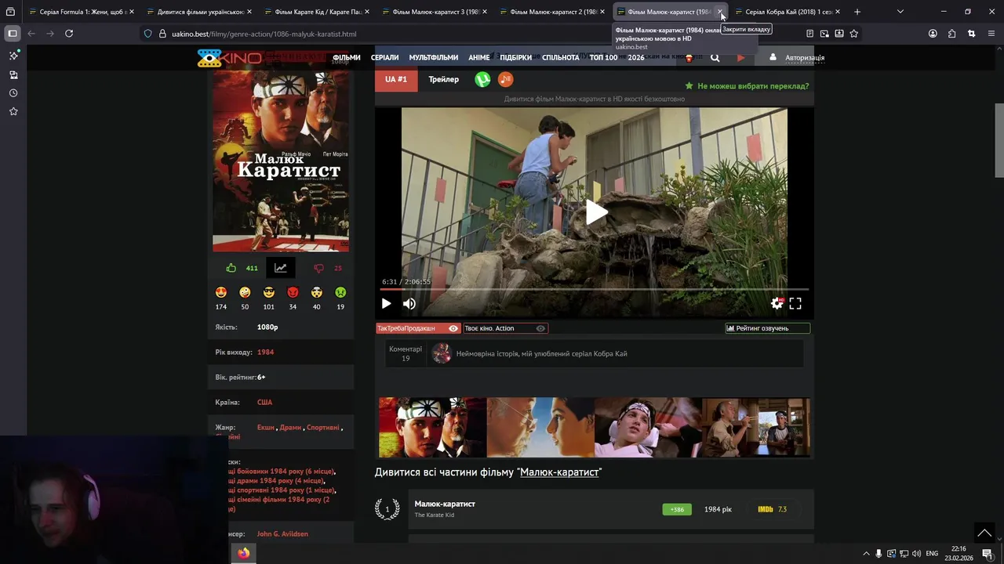Open the third still with headband boy
This screenshot has width=1004, height=564.
pos(648,427)
